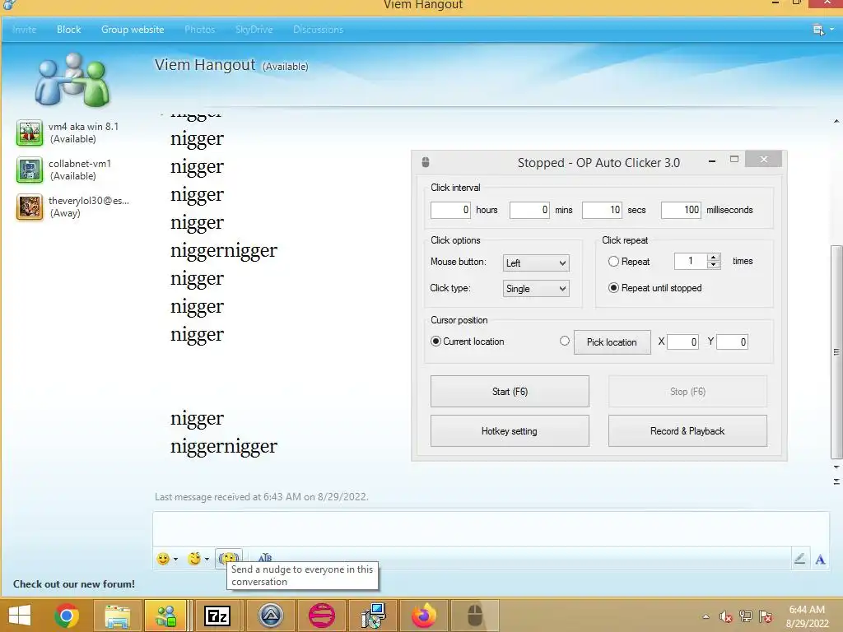Click the taskbar clock 6:44 AM
The width and height of the screenshot is (843, 632).
[807, 610]
